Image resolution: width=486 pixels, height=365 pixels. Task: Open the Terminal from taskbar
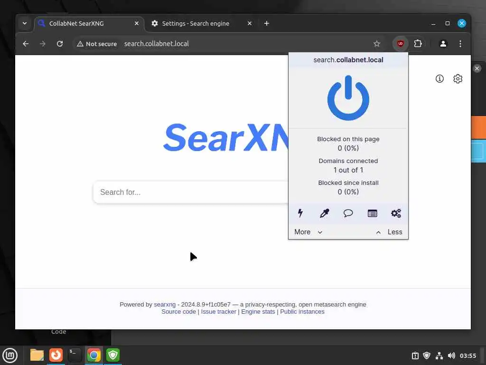pos(75,355)
